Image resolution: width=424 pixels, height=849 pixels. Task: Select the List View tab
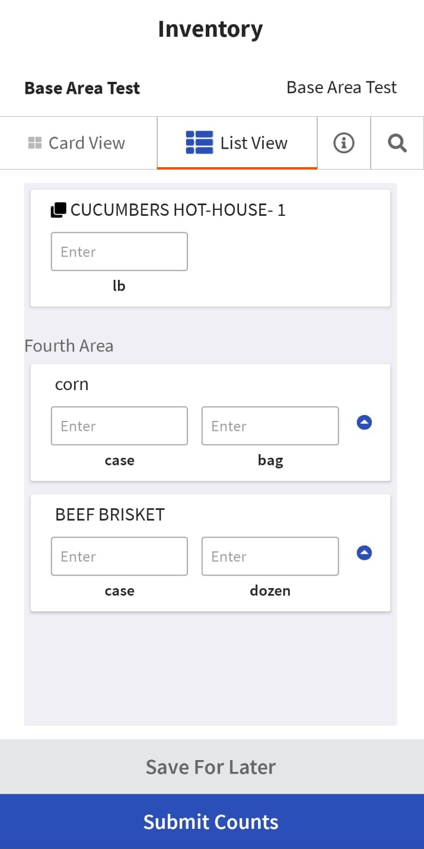pyautogui.click(x=237, y=142)
